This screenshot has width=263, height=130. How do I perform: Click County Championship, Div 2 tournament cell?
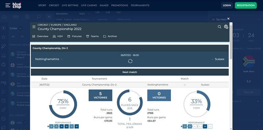point(99,85)
